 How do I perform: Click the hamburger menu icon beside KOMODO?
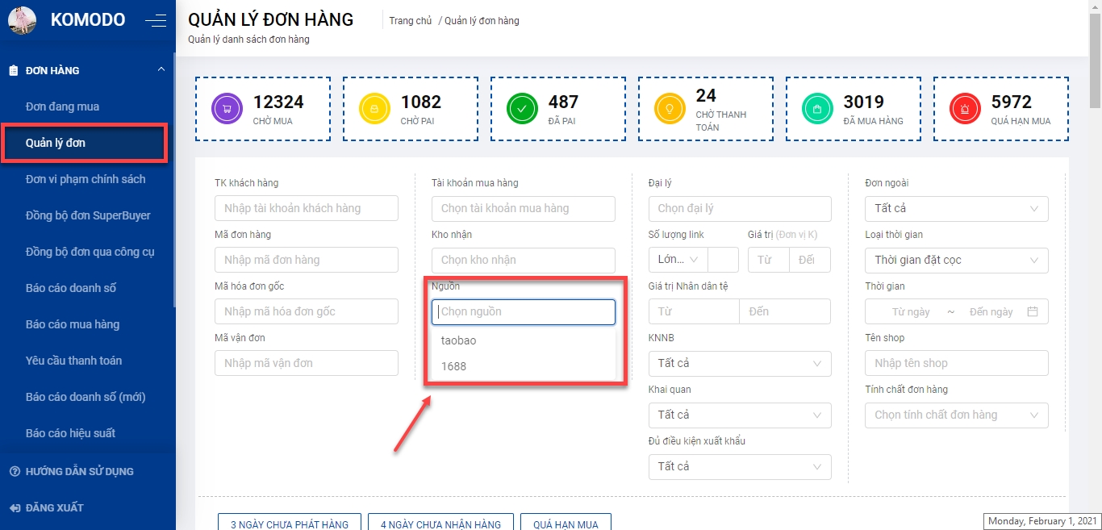[x=156, y=20]
